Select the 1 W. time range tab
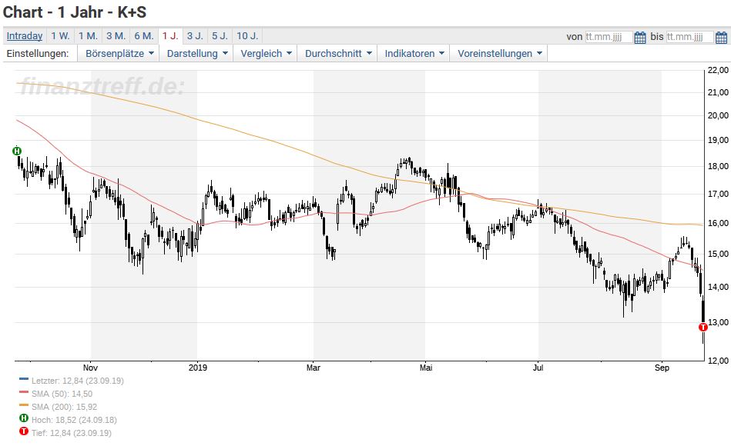The width and height of the screenshot is (731, 446). 61,36
